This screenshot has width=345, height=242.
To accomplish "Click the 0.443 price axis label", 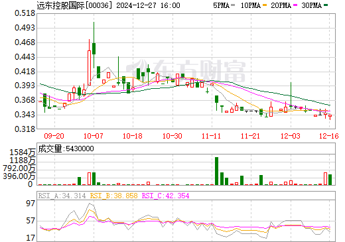I will [25, 57].
